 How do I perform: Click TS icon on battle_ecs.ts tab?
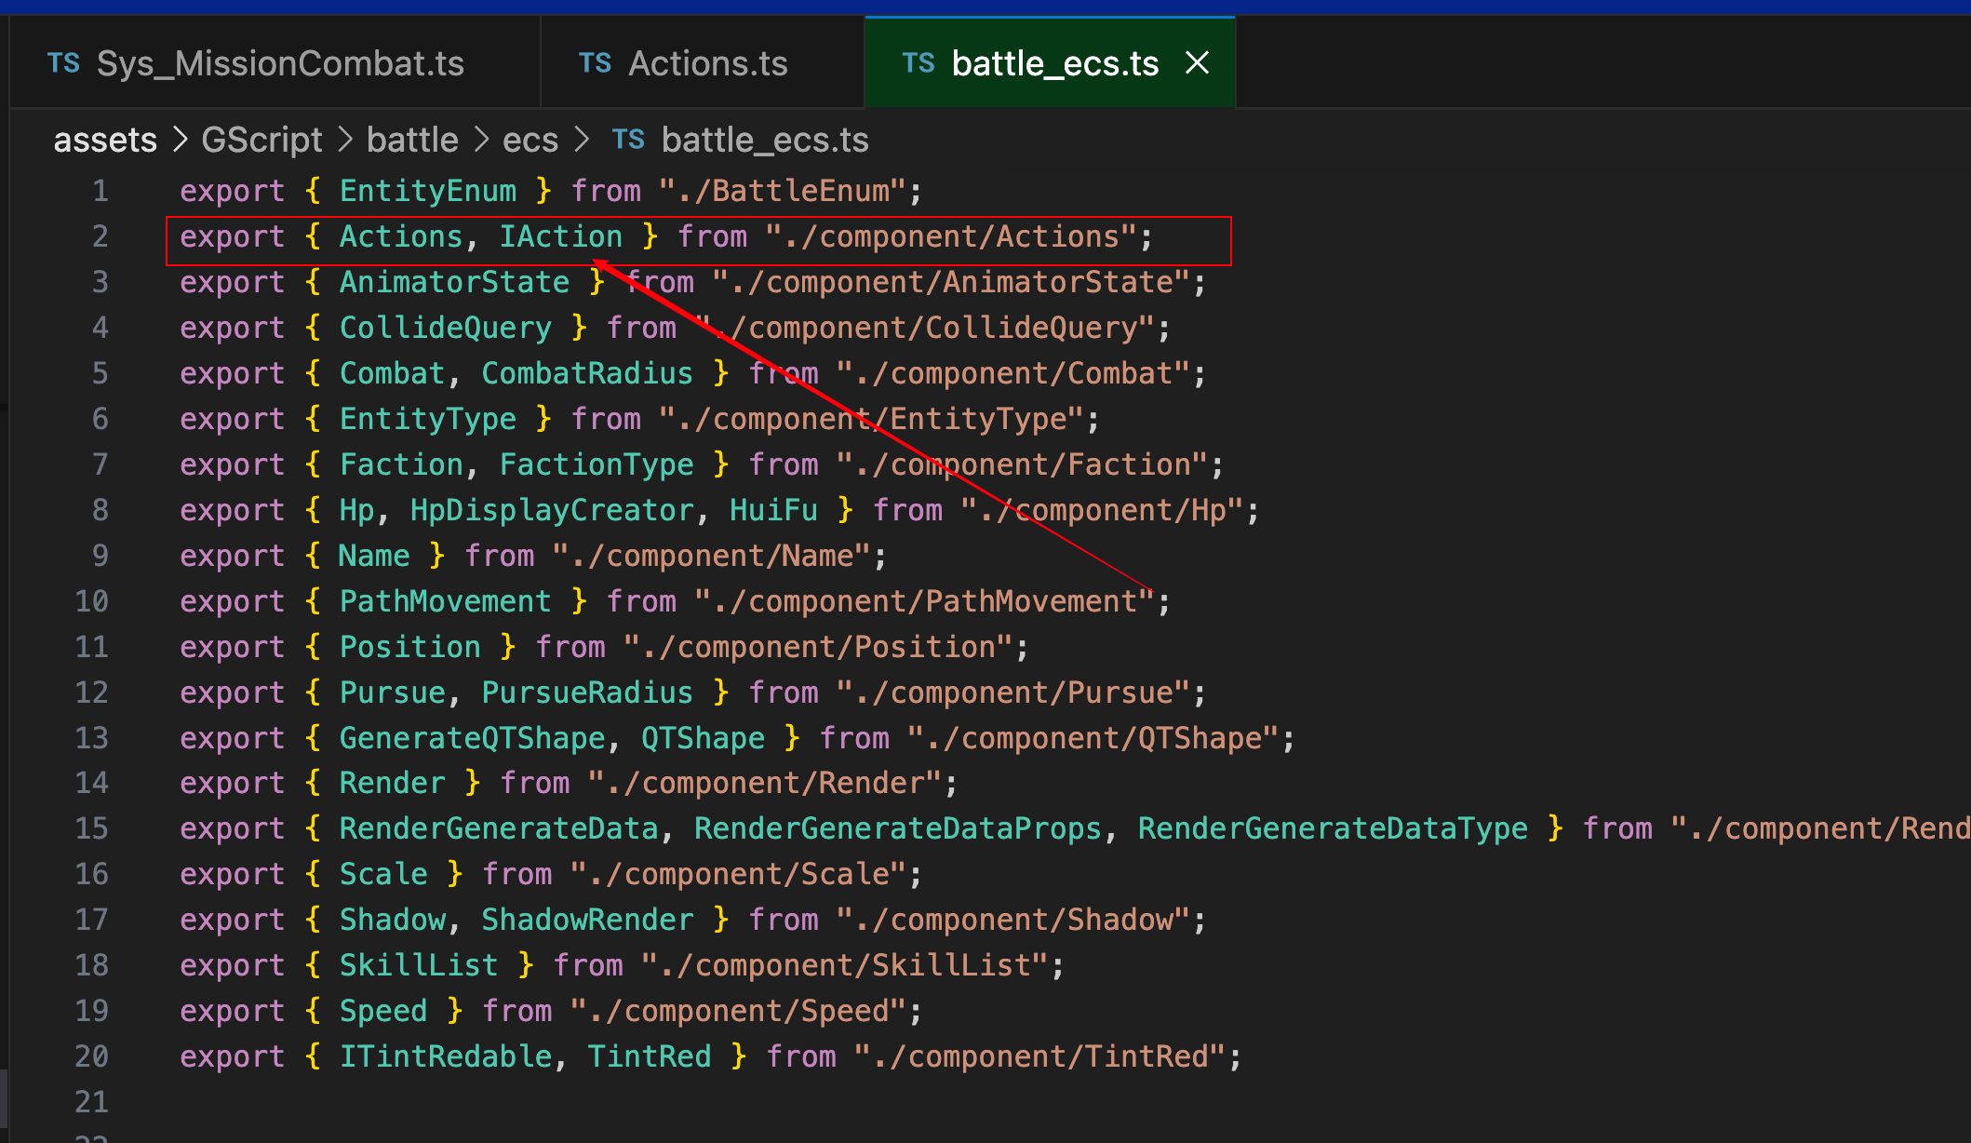click(x=918, y=63)
